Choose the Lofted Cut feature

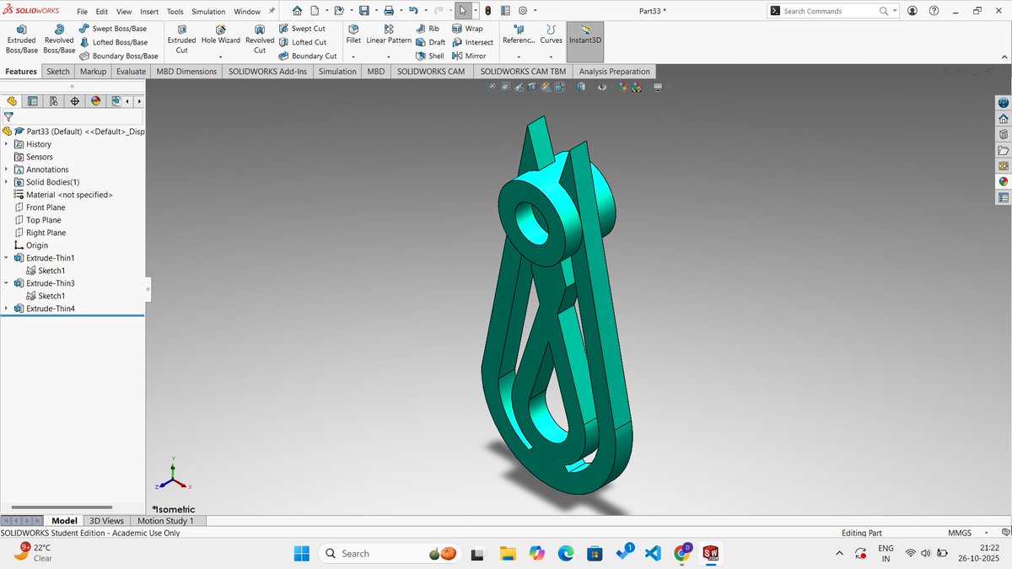coord(302,42)
